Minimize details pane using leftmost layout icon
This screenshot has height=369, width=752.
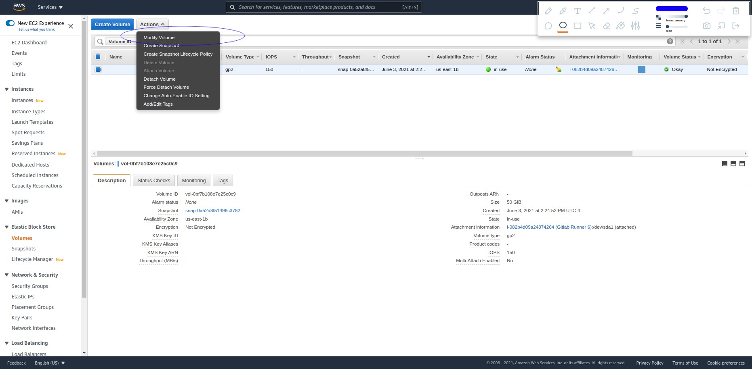pos(725,164)
